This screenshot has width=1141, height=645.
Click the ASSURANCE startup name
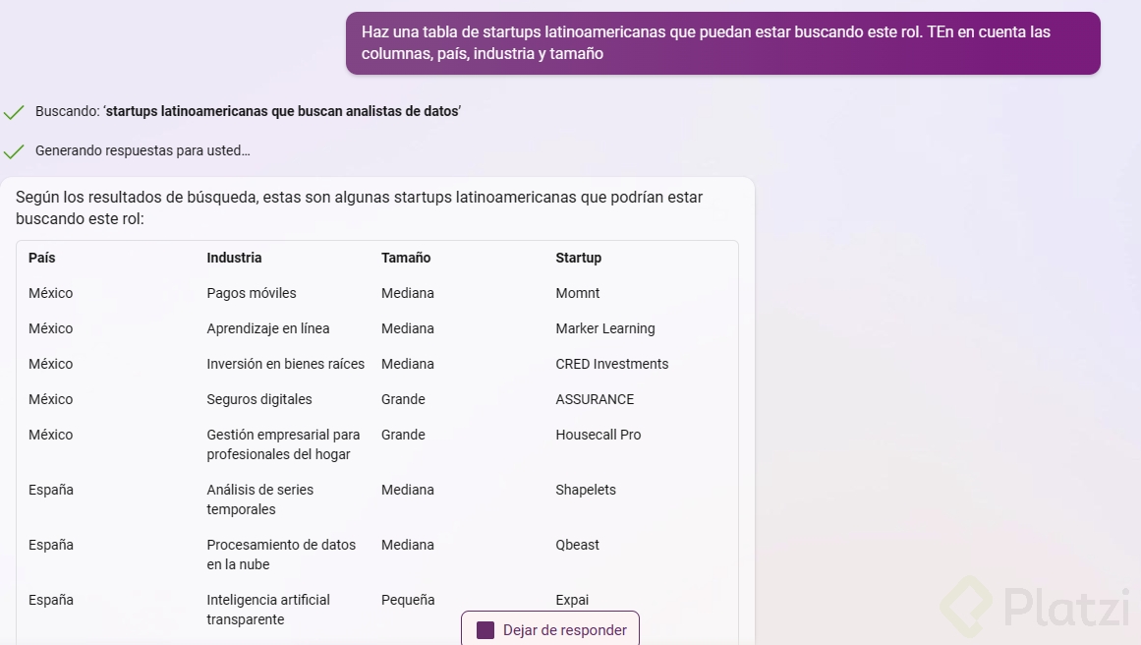point(595,399)
